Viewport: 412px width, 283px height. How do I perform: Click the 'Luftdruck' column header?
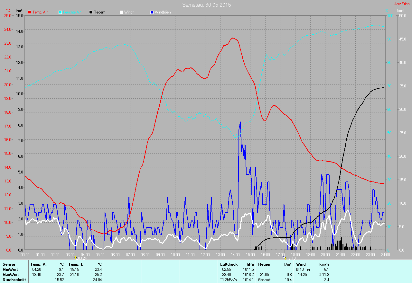click(x=229, y=264)
